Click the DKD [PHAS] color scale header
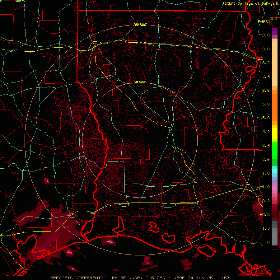Screen dimensions: 280x280 [x=266, y=20]
